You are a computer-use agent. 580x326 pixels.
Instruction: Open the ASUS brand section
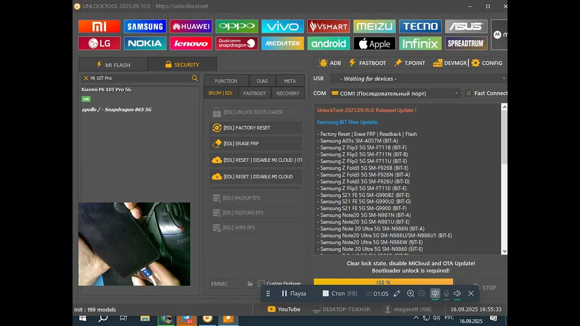click(x=466, y=26)
